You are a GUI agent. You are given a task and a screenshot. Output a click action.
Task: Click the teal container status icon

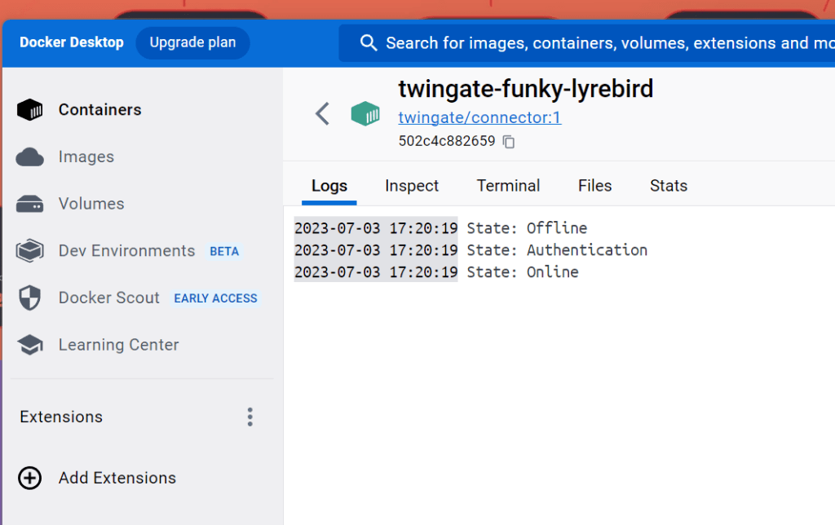[365, 113]
